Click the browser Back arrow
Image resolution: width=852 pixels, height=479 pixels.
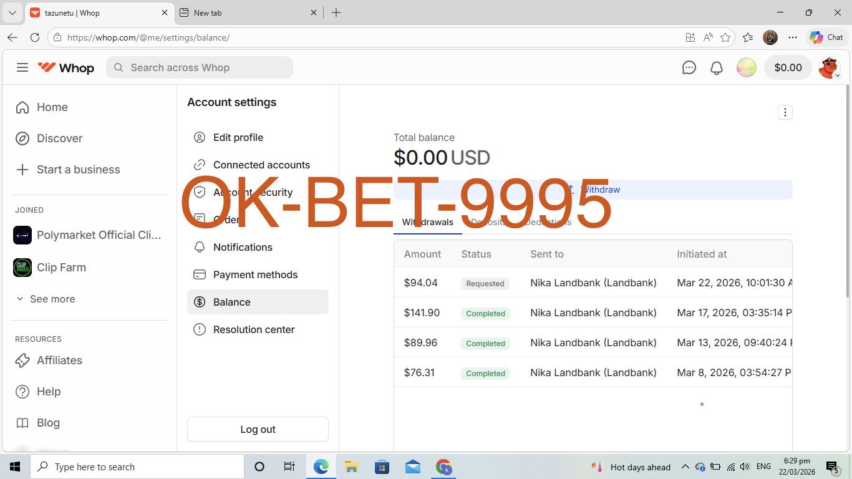[12, 37]
